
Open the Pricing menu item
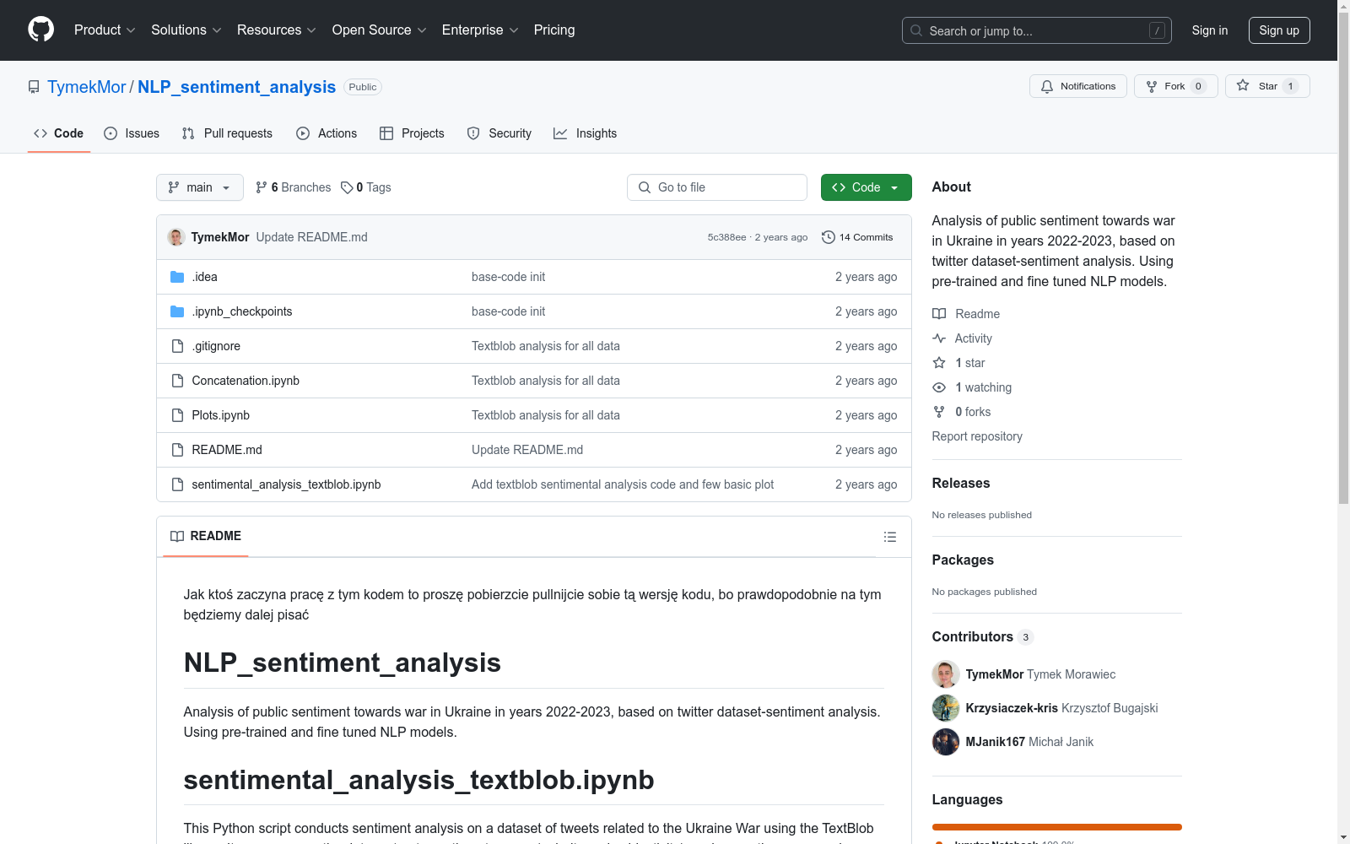553,30
